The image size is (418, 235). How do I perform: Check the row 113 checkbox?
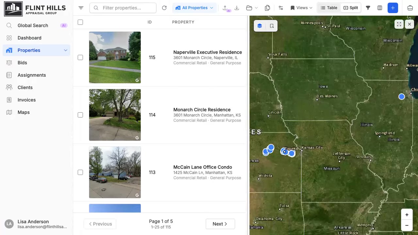[x=80, y=172]
